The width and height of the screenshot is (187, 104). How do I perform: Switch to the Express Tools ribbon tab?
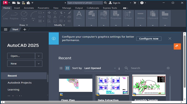tap(110, 8)
